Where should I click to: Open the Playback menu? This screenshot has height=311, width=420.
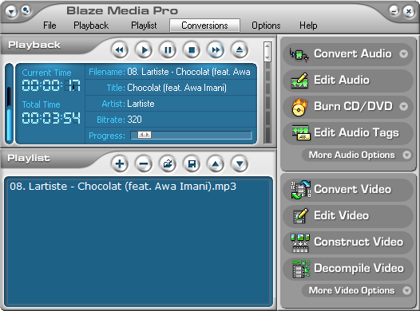tap(91, 26)
